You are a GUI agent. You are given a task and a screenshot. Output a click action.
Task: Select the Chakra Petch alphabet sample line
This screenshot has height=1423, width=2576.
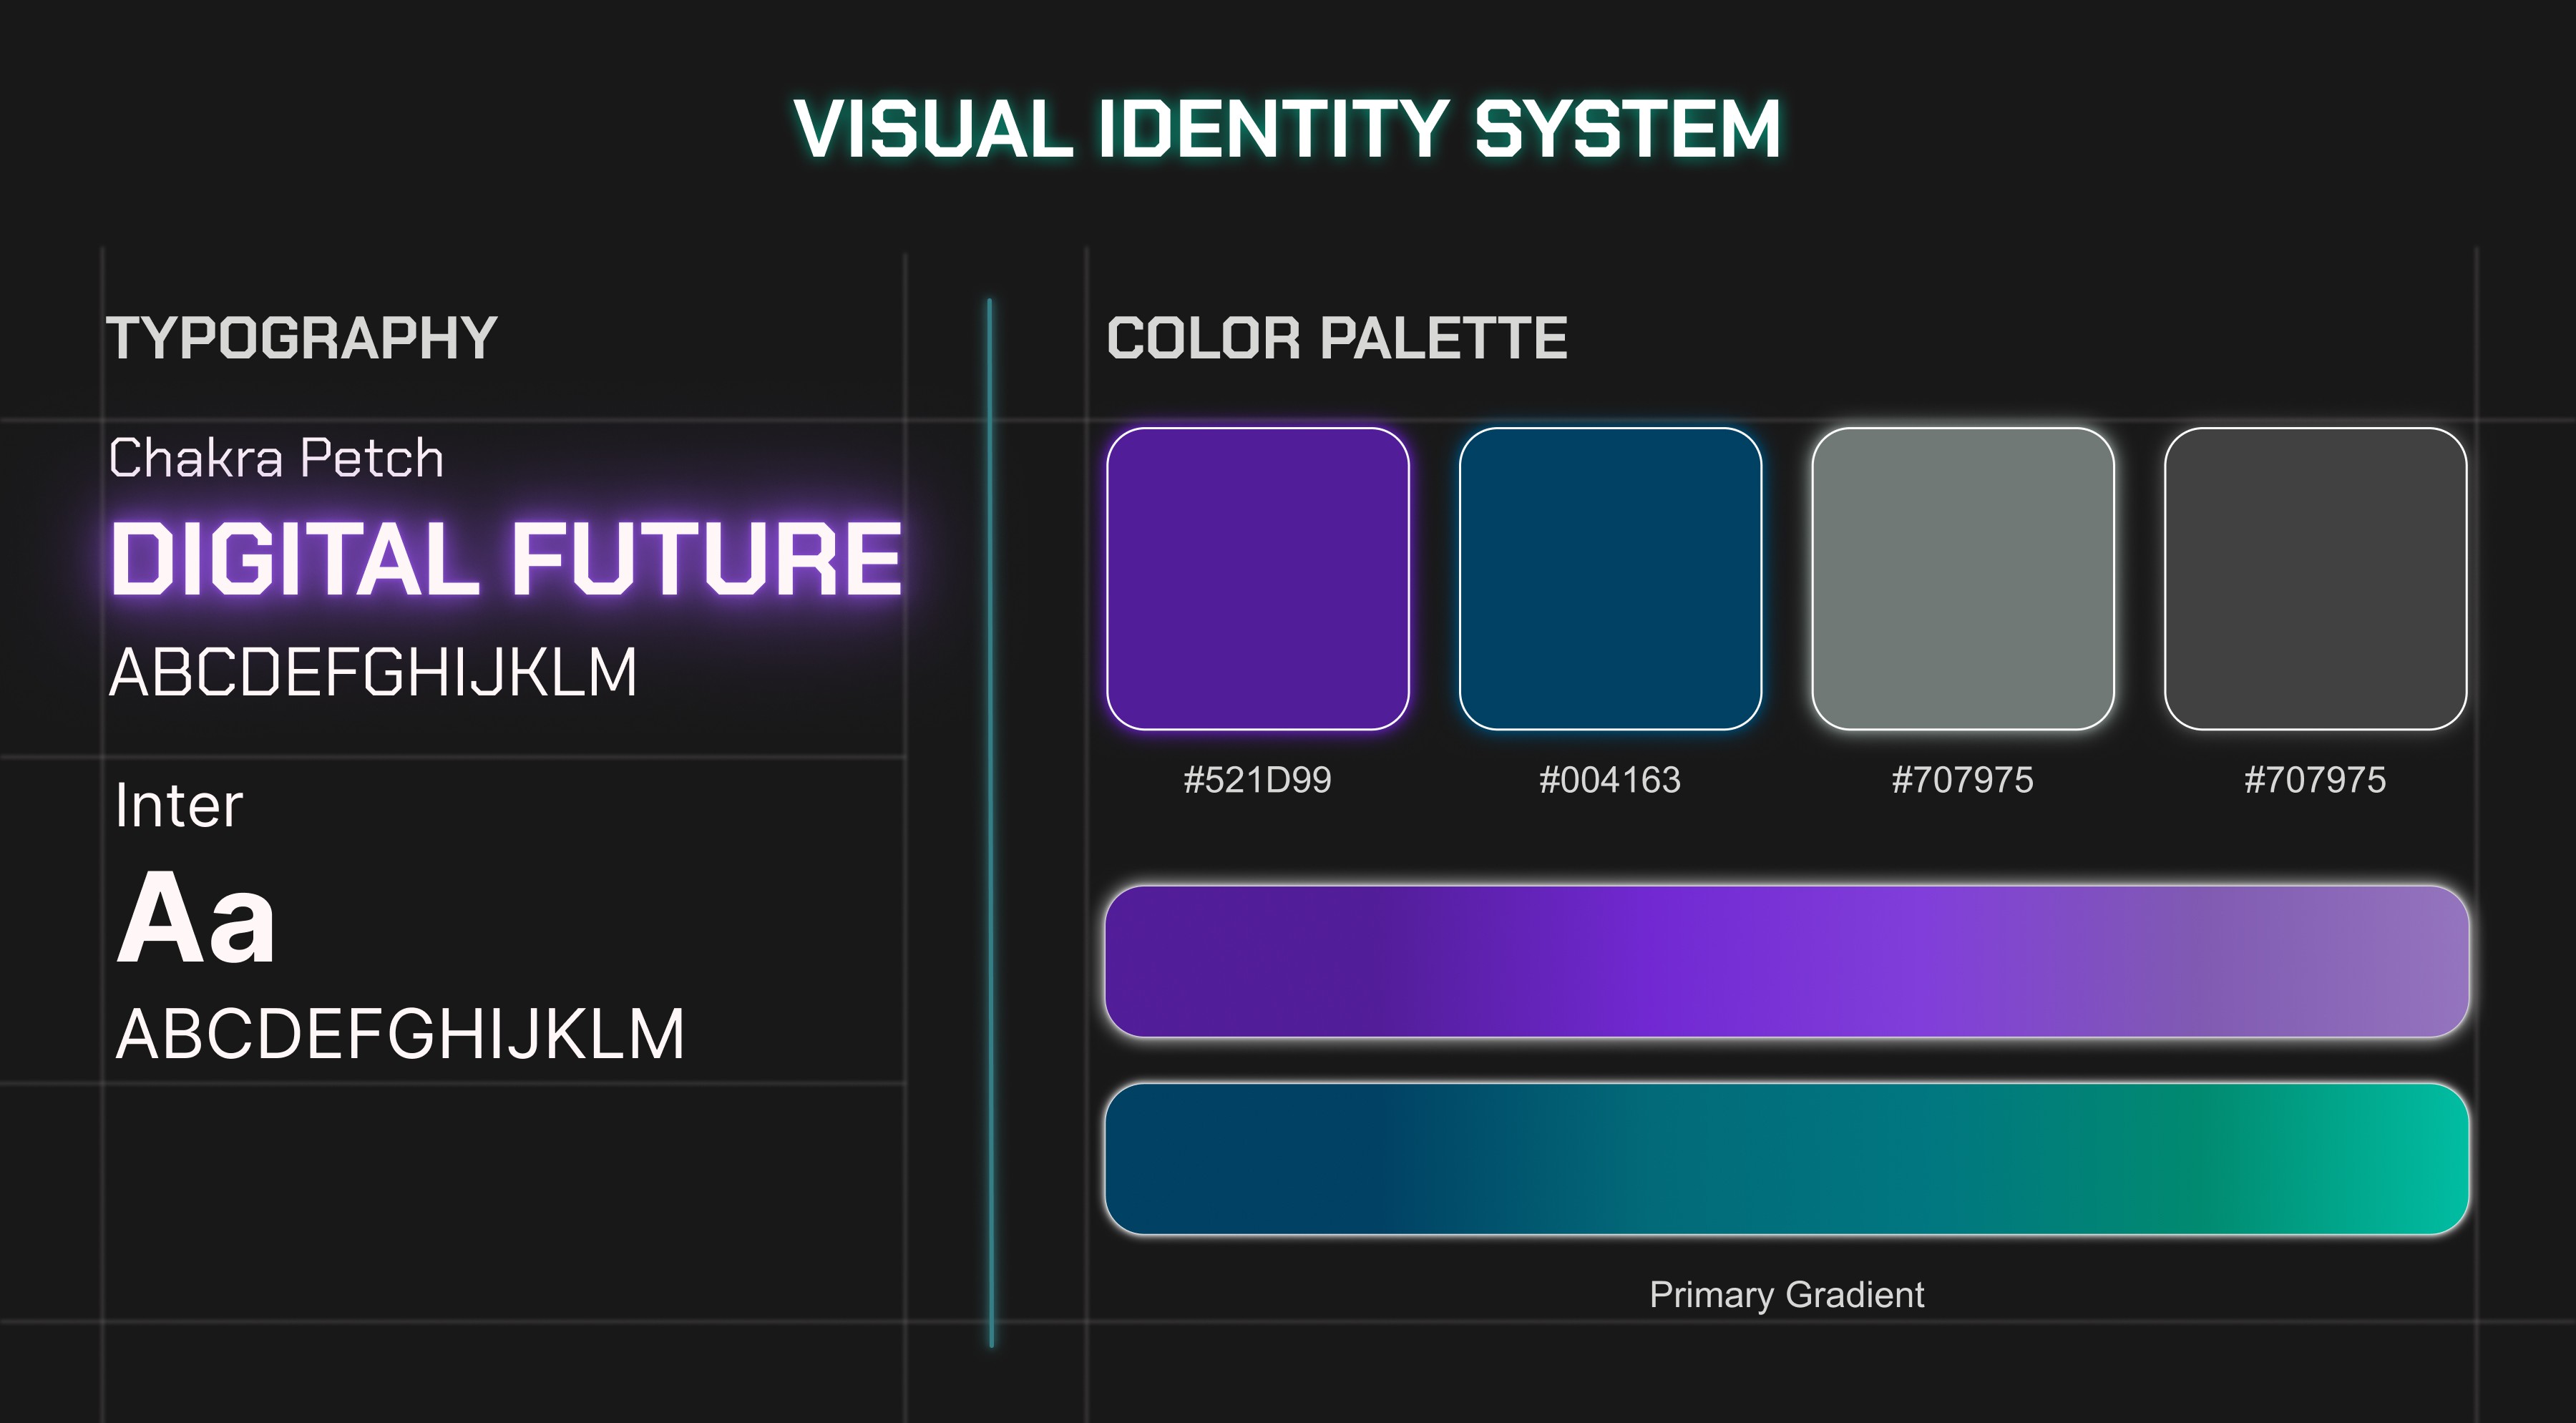click(372, 672)
